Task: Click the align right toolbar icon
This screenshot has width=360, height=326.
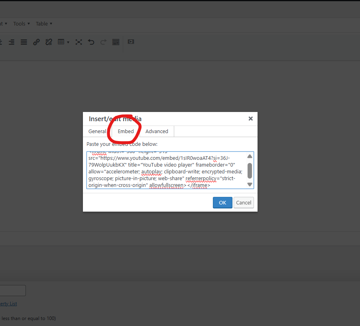Action: [x=12, y=42]
